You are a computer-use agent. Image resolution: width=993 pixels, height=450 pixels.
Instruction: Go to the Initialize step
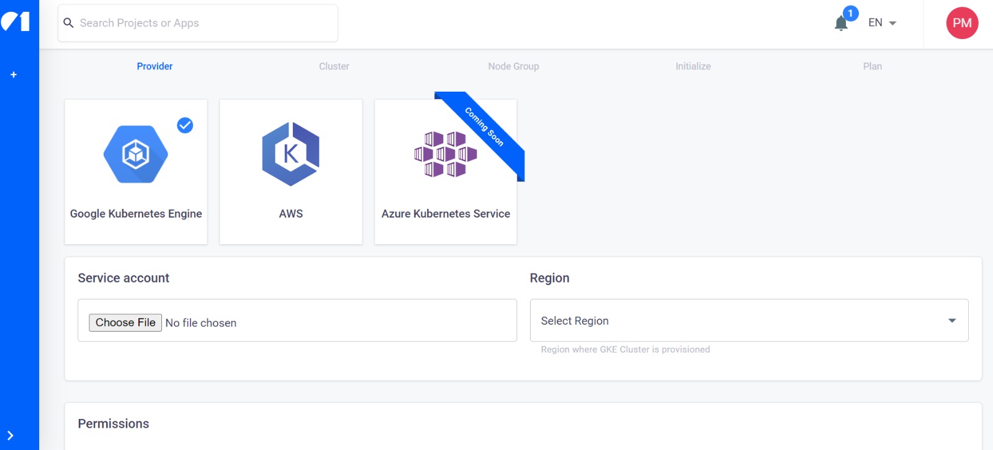point(693,66)
